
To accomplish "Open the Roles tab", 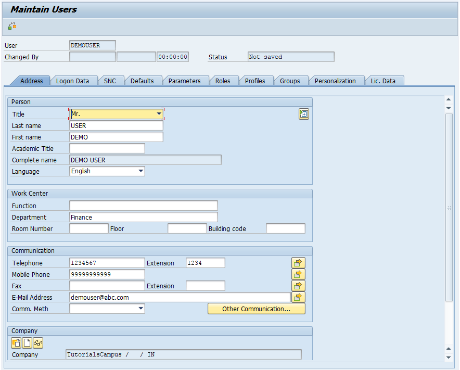I will point(223,81).
